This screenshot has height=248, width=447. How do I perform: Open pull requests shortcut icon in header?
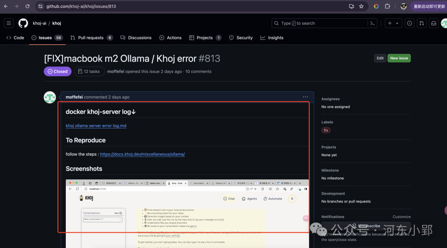421,23
